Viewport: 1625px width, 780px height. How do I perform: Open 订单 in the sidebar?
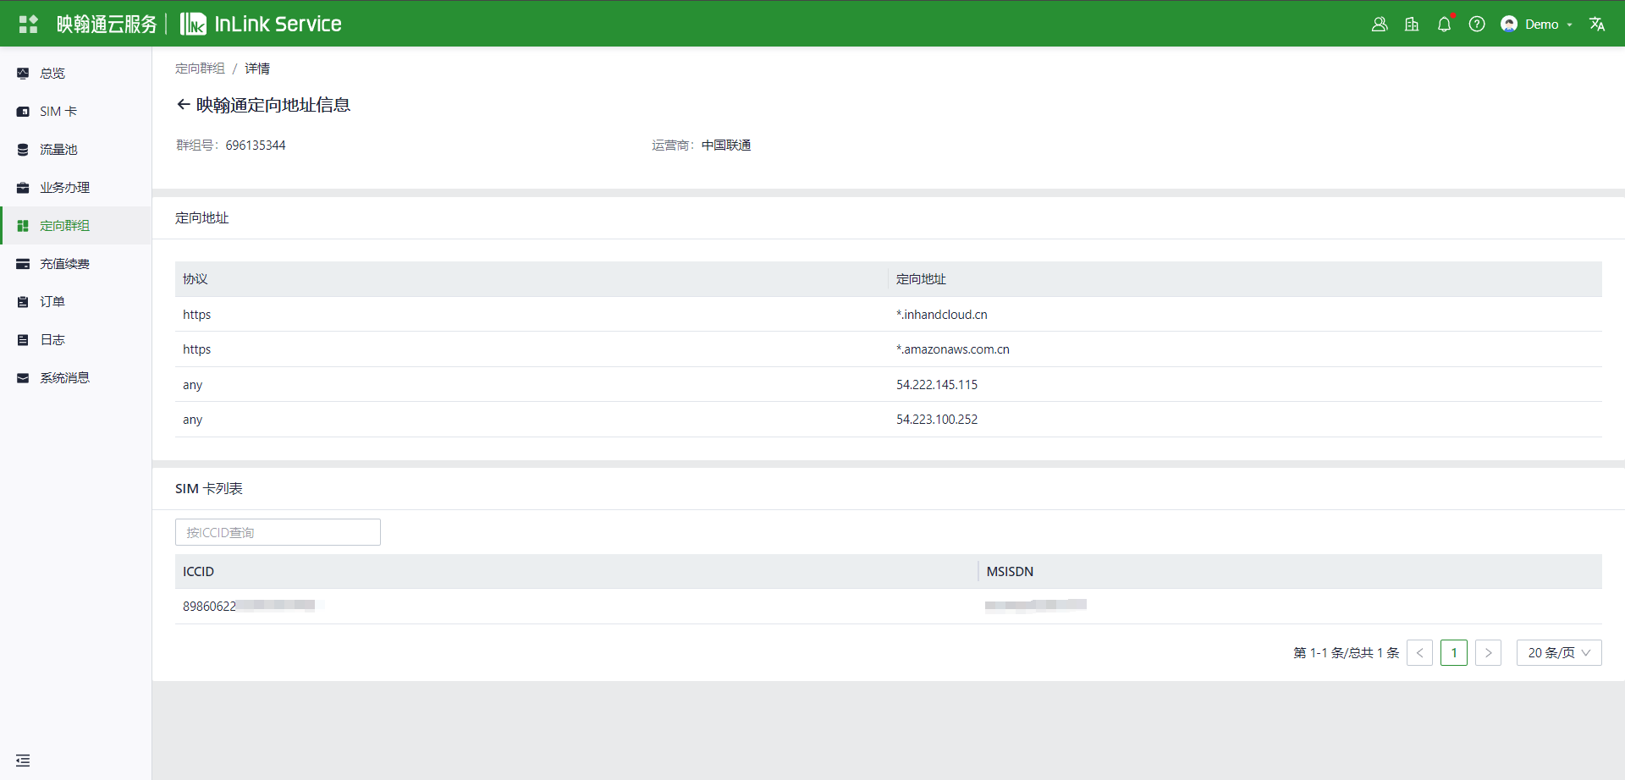75,302
